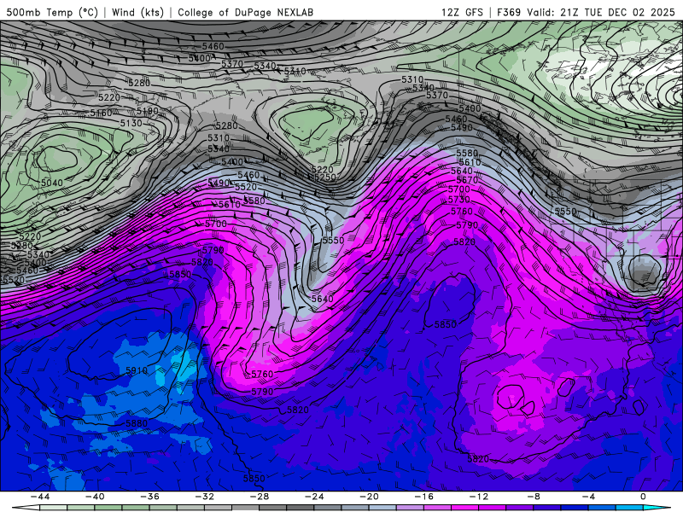Viewport: 683px width, 512px height.
Task: Click the 5130 contour label
Action: (131, 123)
